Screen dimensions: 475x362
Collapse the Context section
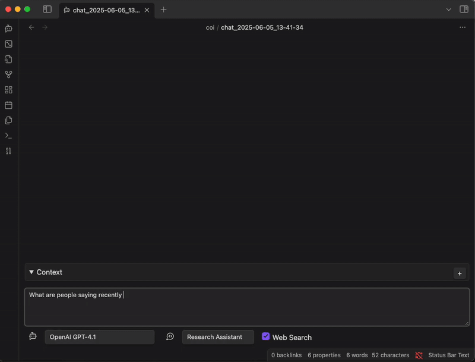(31, 272)
